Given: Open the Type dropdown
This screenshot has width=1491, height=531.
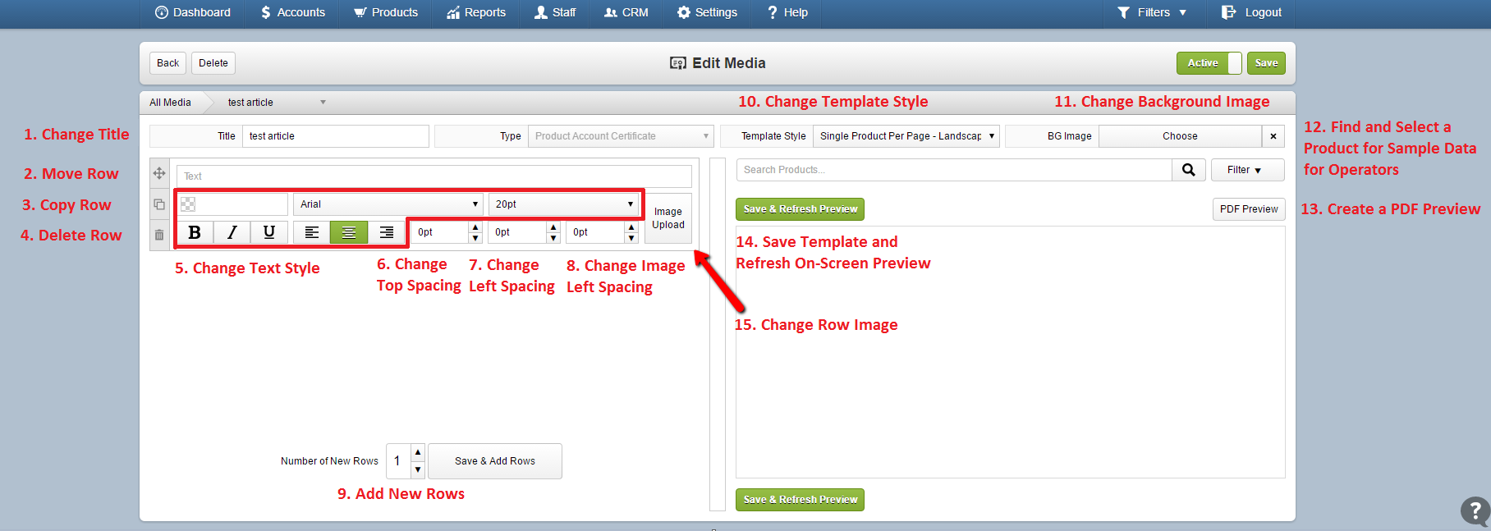Looking at the screenshot, I should 620,136.
